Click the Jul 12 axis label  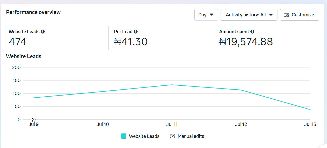pos(241,124)
